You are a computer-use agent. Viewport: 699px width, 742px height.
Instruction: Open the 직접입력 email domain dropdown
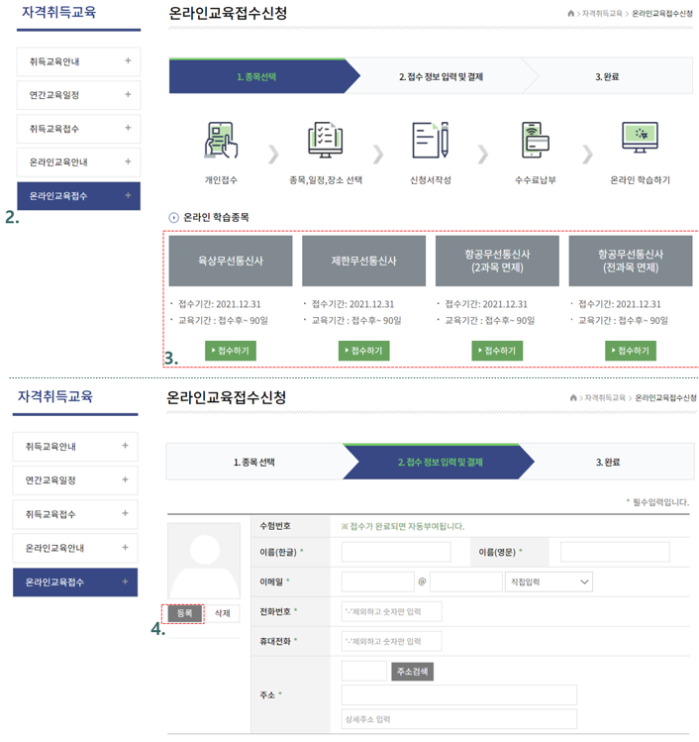coord(549,582)
